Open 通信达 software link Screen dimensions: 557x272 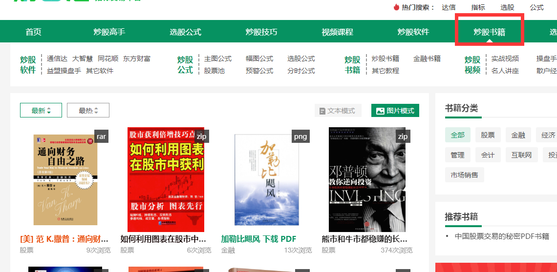[57, 58]
